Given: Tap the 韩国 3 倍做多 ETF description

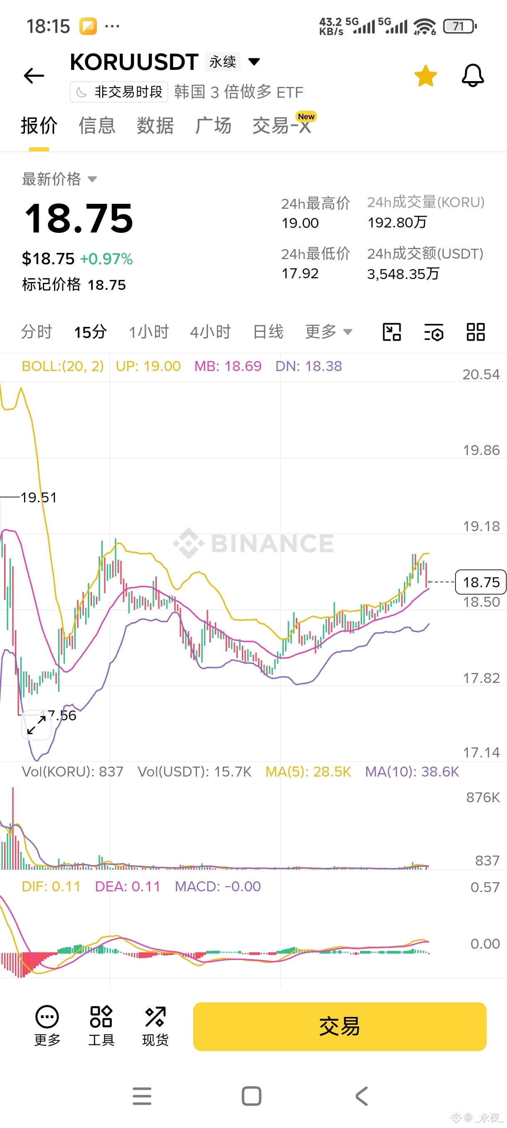Looking at the screenshot, I should [239, 92].
